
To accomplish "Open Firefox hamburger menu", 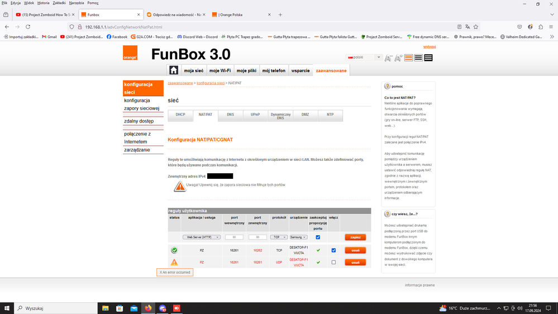I will 551,27.
